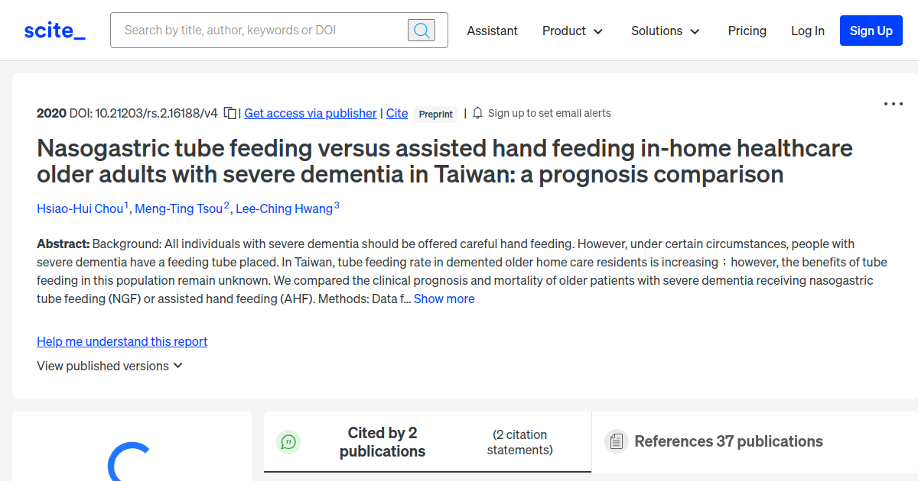Open the scite_ home page logo
Viewport: 918px width, 481px height.
54,30
